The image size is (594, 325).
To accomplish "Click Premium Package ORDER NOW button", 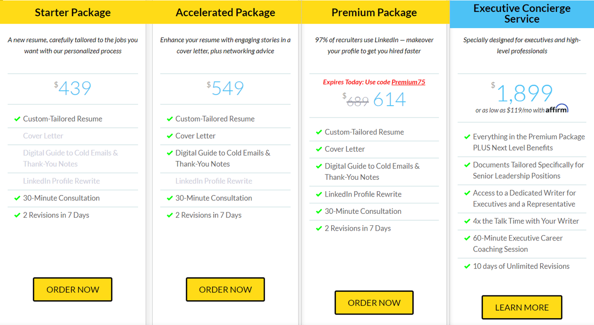I will (374, 303).
